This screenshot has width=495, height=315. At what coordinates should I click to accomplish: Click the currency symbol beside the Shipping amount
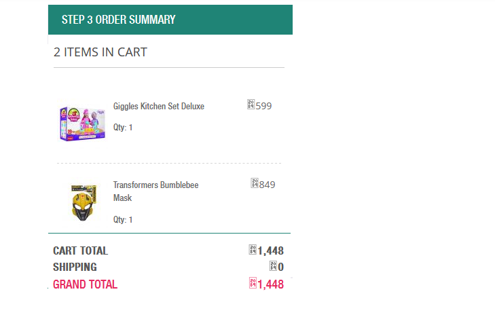pyautogui.click(x=274, y=267)
